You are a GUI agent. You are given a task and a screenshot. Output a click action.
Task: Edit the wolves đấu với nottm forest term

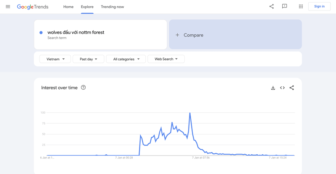click(76, 32)
